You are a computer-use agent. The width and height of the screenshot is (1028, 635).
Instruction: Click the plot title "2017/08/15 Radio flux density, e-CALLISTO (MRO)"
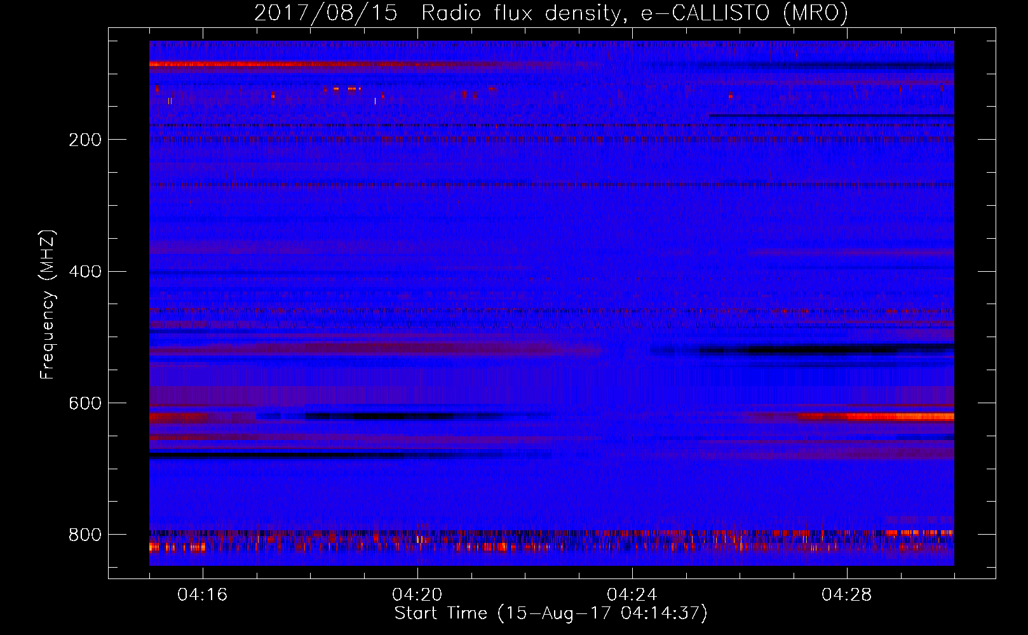point(551,13)
